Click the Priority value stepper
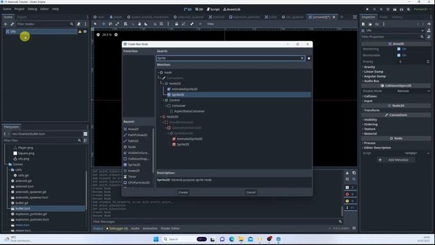 coord(428,62)
